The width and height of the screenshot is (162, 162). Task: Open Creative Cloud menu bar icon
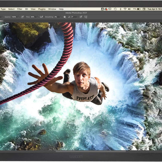[x=106, y=9]
